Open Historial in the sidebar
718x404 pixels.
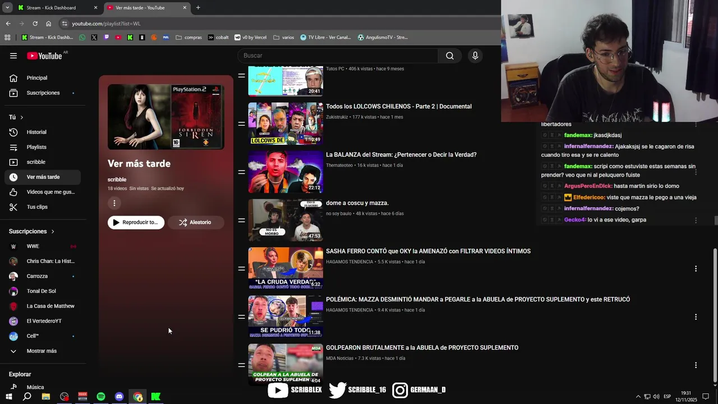click(x=43, y=132)
